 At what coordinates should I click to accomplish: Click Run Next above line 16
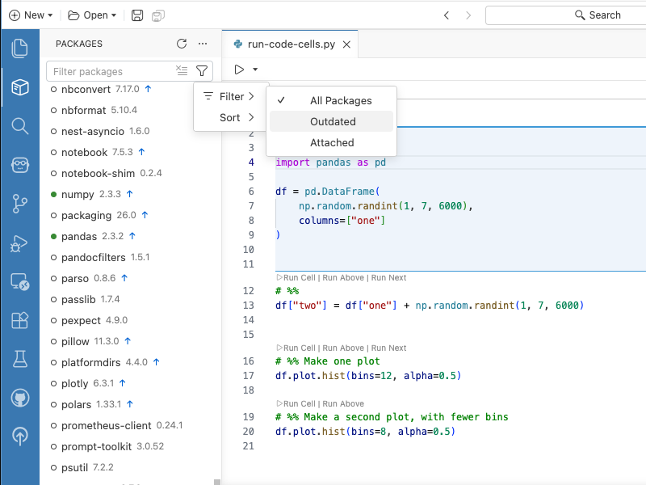(388, 348)
